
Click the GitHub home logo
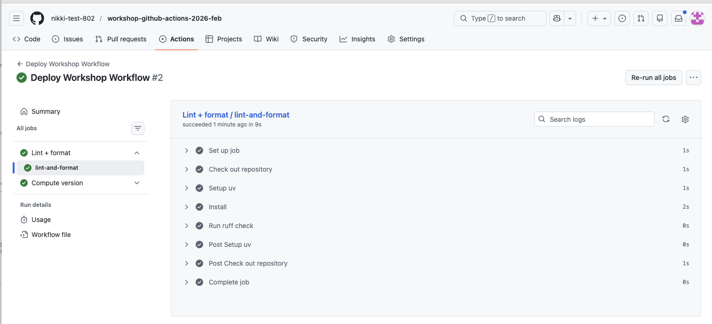click(37, 18)
